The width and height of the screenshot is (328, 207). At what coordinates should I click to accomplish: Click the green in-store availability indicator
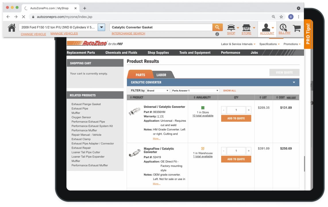[x=203, y=108]
